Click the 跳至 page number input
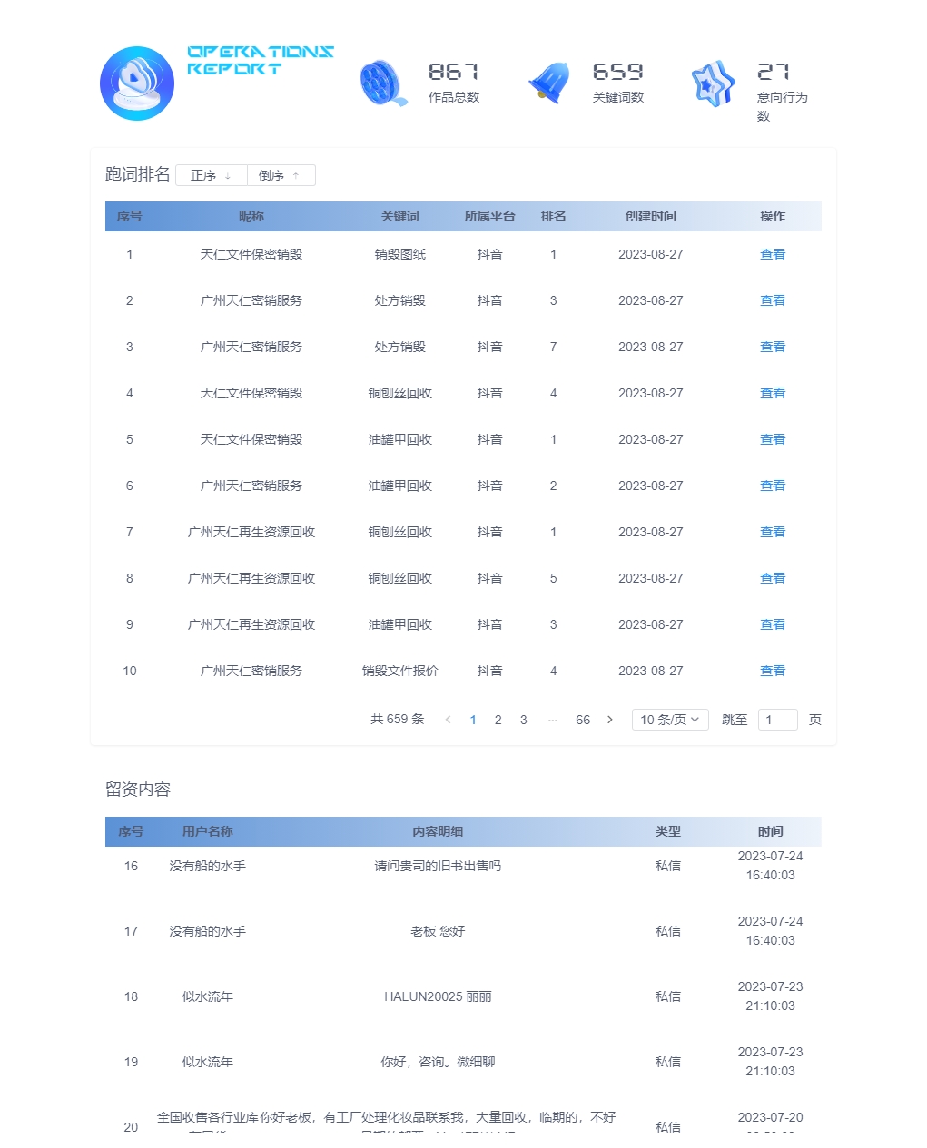 778,720
